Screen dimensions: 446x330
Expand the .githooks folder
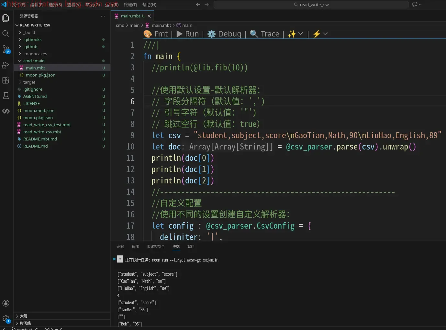point(32,39)
